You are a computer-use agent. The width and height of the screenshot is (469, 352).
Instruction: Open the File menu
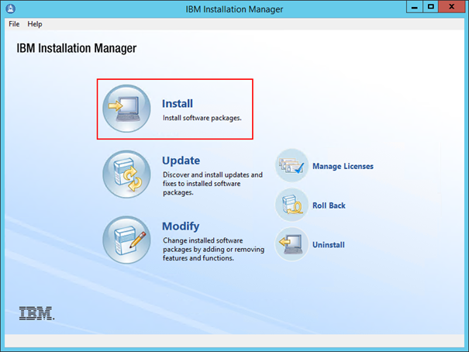pos(14,24)
